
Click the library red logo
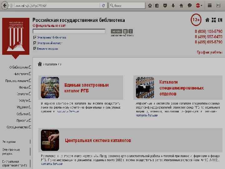(16, 38)
